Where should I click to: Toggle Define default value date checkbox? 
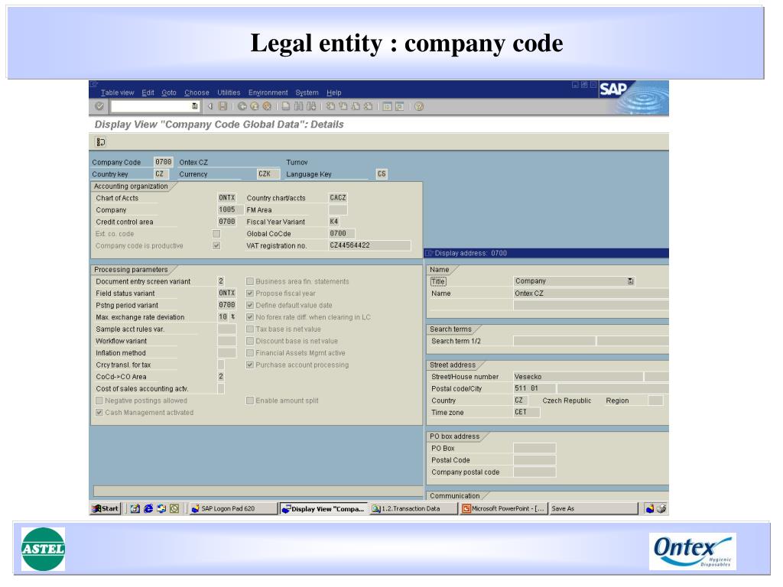coord(250,305)
